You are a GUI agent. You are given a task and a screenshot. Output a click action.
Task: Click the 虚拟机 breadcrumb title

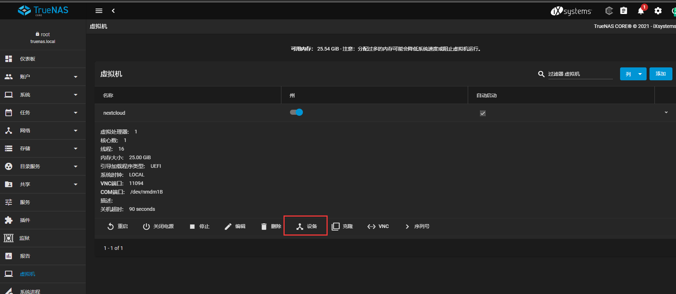[x=99, y=26]
